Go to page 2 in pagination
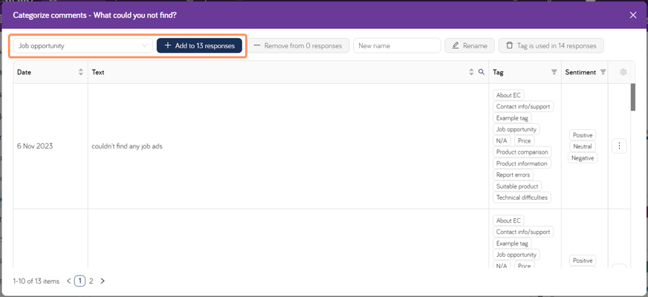This screenshot has width=648, height=297. [91, 281]
